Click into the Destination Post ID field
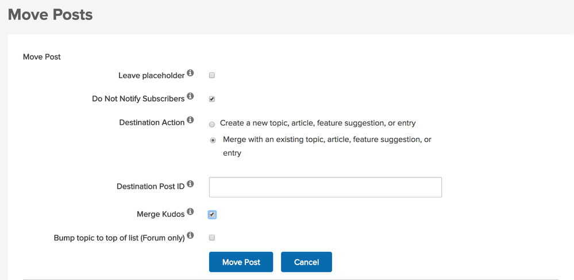 [325, 188]
